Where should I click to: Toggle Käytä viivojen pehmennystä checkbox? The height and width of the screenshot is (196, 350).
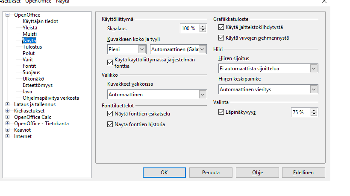pos(221,38)
